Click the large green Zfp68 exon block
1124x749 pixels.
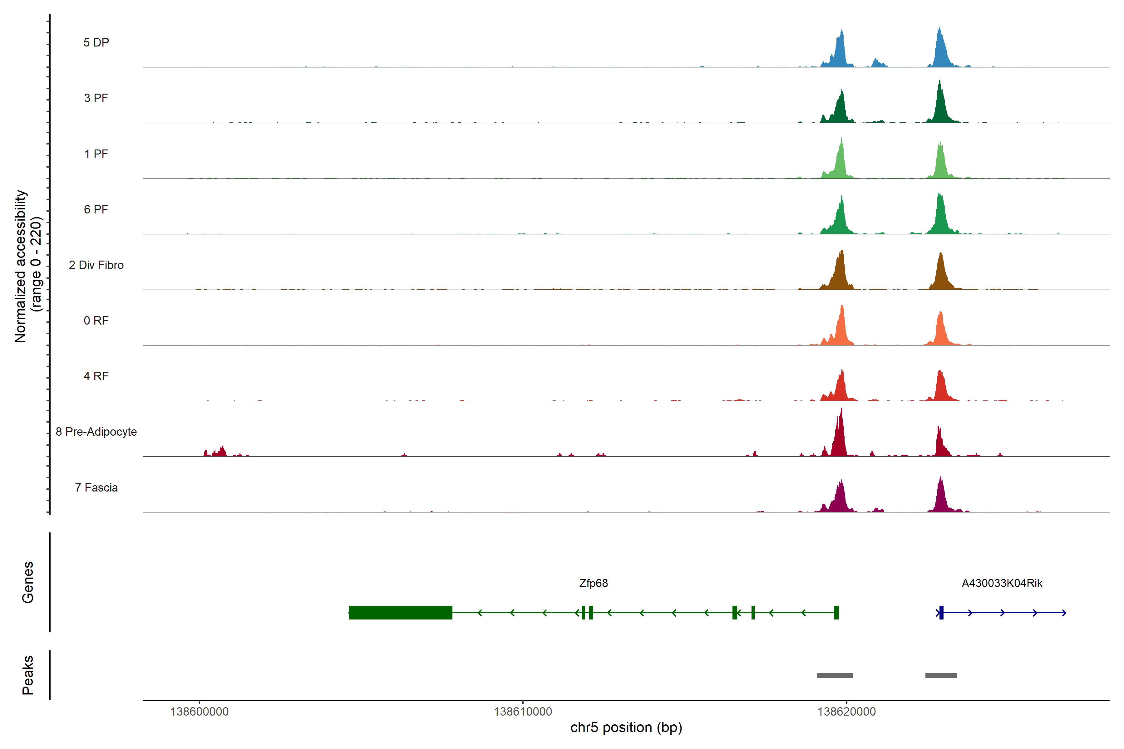point(401,612)
